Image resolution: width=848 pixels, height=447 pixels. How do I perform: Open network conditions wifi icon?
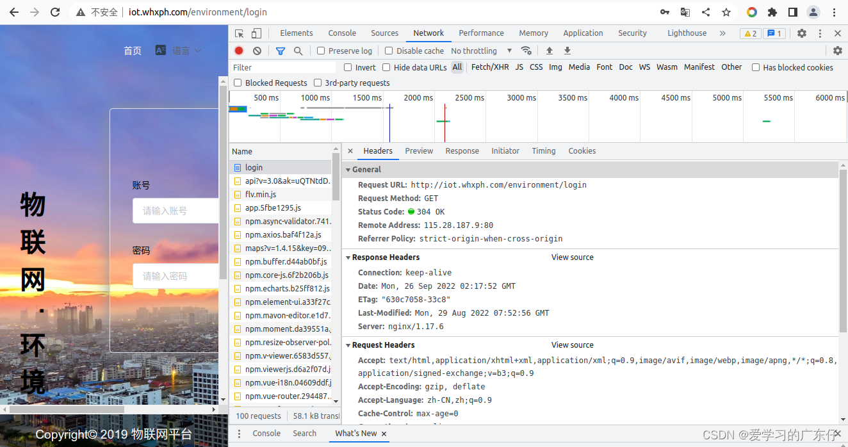[x=526, y=51]
